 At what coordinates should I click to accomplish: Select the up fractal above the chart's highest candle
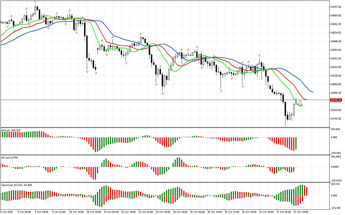tap(35, 2)
